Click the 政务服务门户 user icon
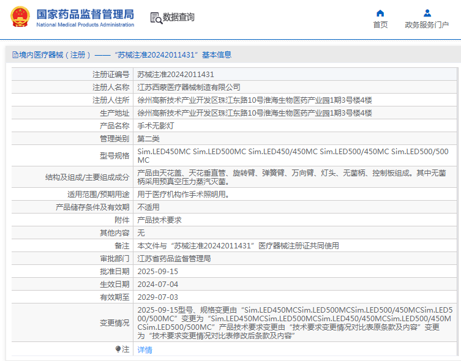Screen dimensions: 461x361 click(x=427, y=13)
